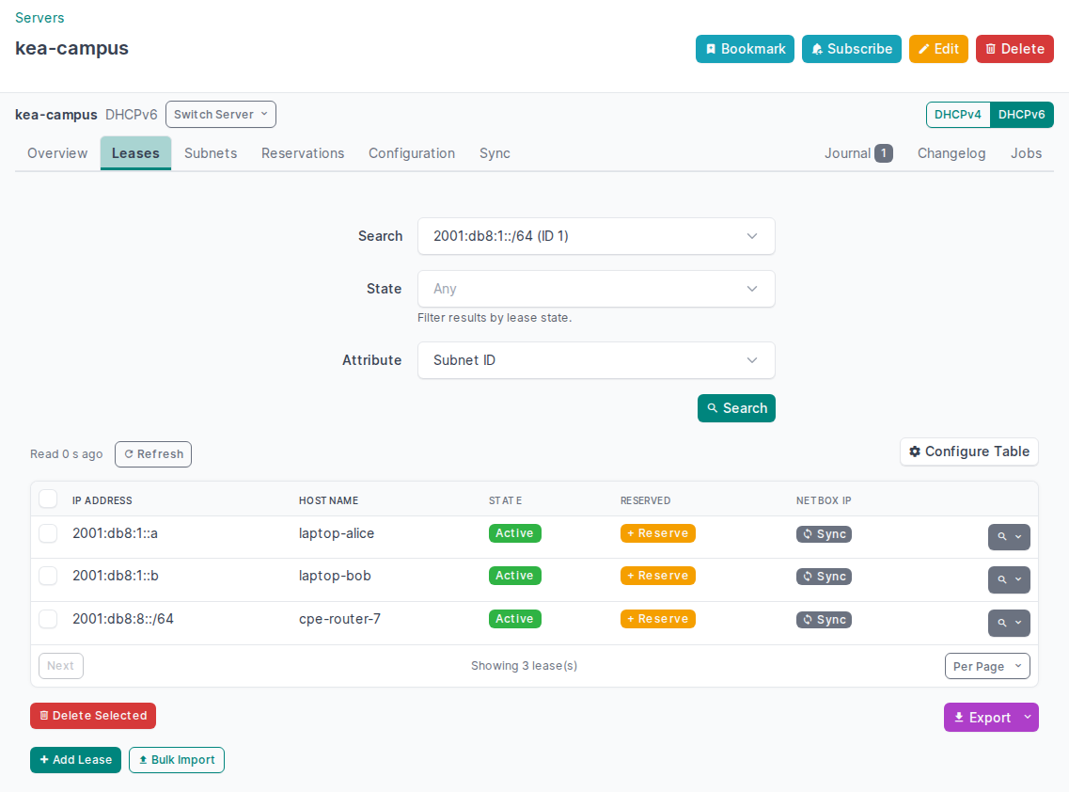Expand actions menu for cpe-router-7 row

tap(1018, 623)
